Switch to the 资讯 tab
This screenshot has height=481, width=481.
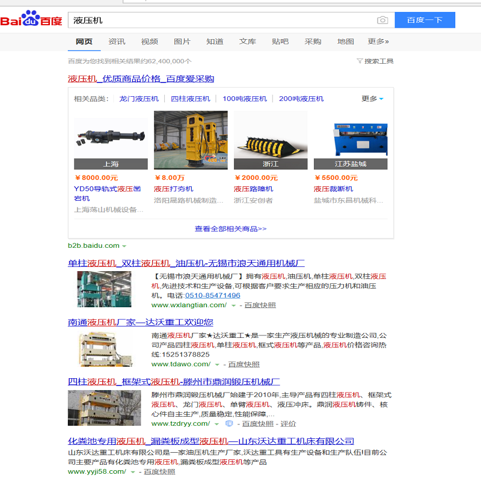click(117, 41)
